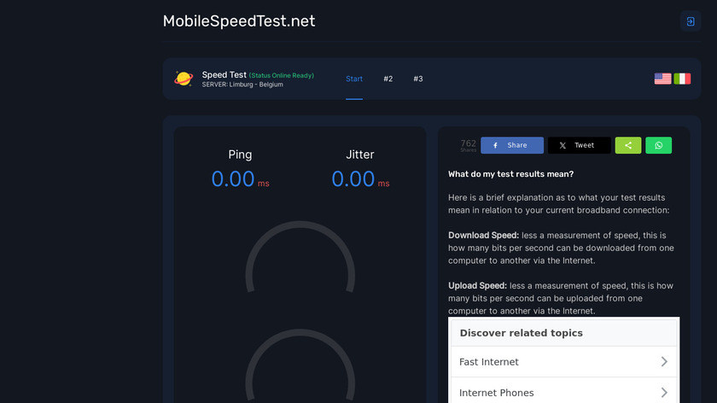Click the login icon in the header
The image size is (717, 403).
[690, 21]
